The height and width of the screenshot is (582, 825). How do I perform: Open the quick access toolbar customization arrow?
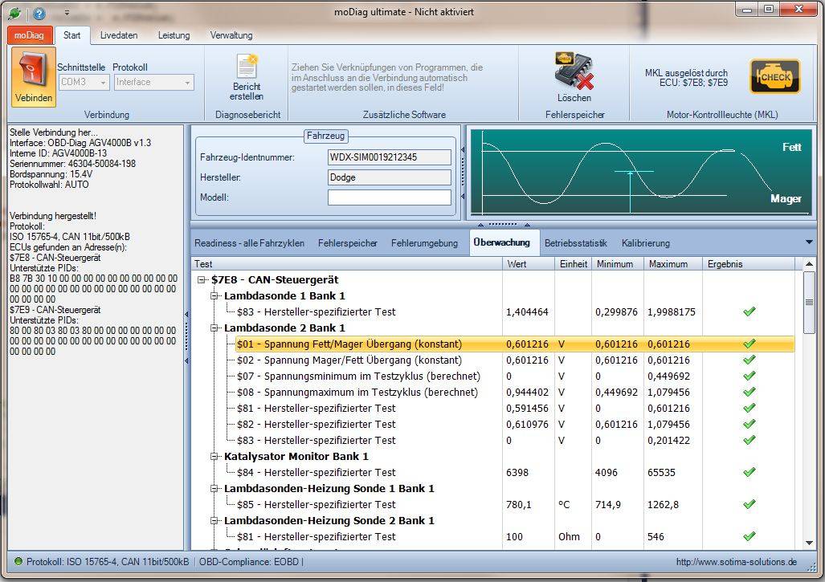[67, 13]
